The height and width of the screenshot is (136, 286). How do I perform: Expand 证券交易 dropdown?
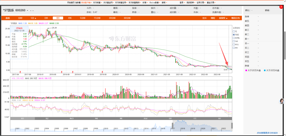tap(201, 3)
